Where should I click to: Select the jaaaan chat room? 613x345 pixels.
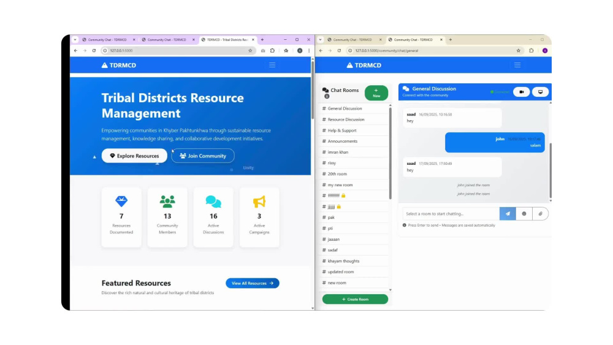354,239
